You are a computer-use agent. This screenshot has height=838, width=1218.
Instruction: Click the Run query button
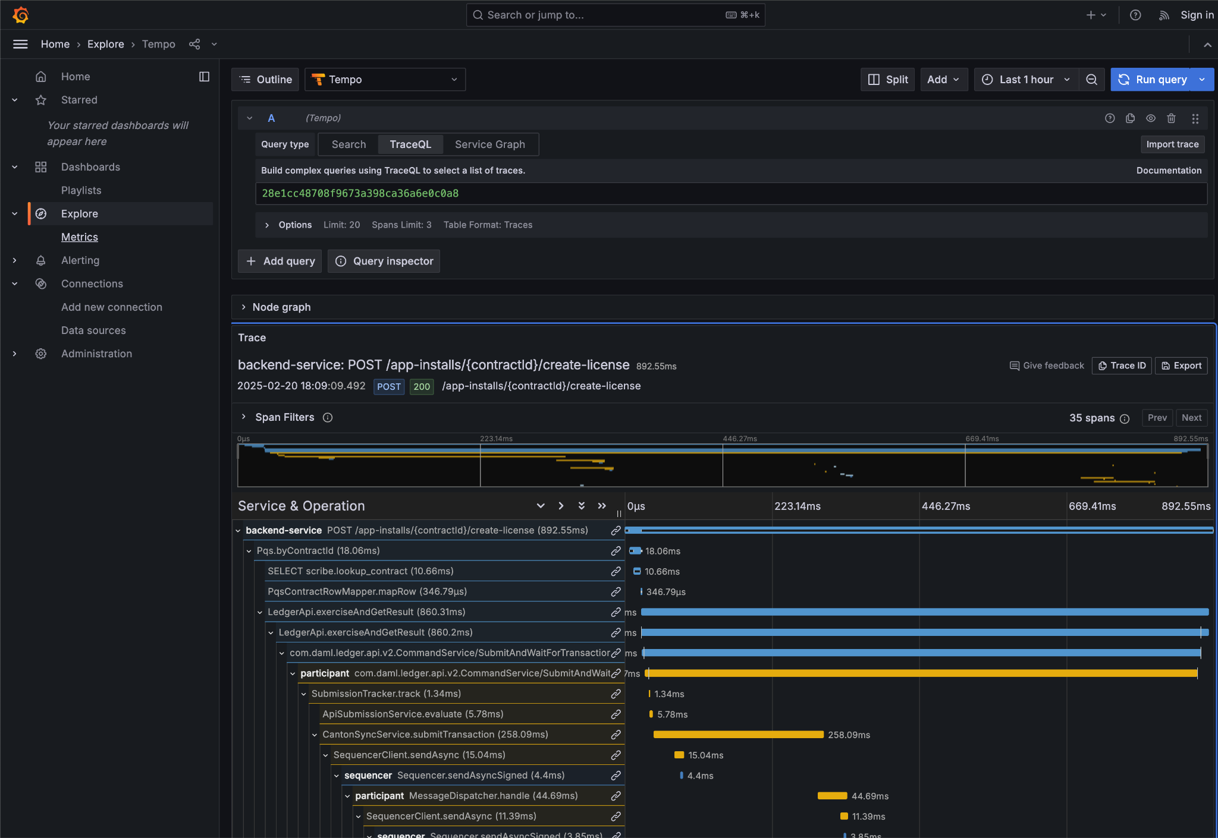tap(1153, 80)
